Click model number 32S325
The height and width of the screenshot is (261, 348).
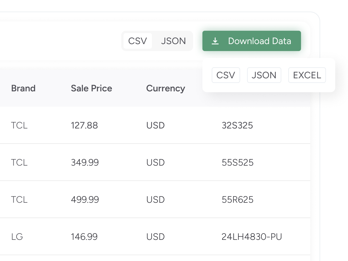237,125
